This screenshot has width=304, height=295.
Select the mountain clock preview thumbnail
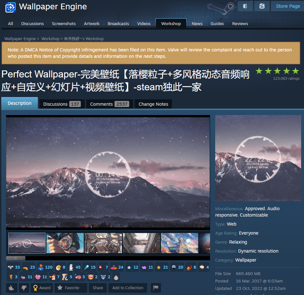coord(27,243)
